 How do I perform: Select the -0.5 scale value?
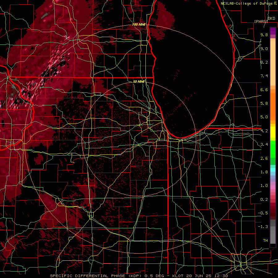pyautogui.click(x=263, y=213)
